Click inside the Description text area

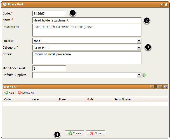87,30
